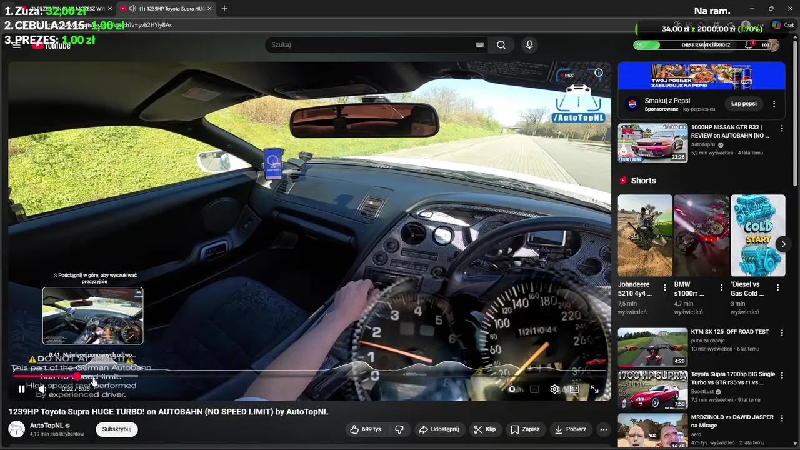
Task: Enter fullscreen with the player's corner icon
Action: coord(594,389)
